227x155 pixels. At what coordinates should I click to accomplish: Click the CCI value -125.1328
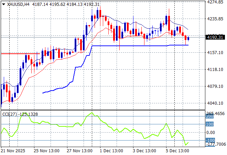pos(28,114)
